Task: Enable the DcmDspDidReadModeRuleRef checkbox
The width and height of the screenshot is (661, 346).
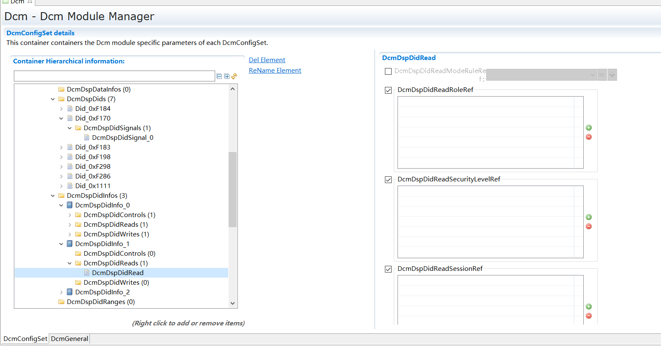Action: pos(388,71)
